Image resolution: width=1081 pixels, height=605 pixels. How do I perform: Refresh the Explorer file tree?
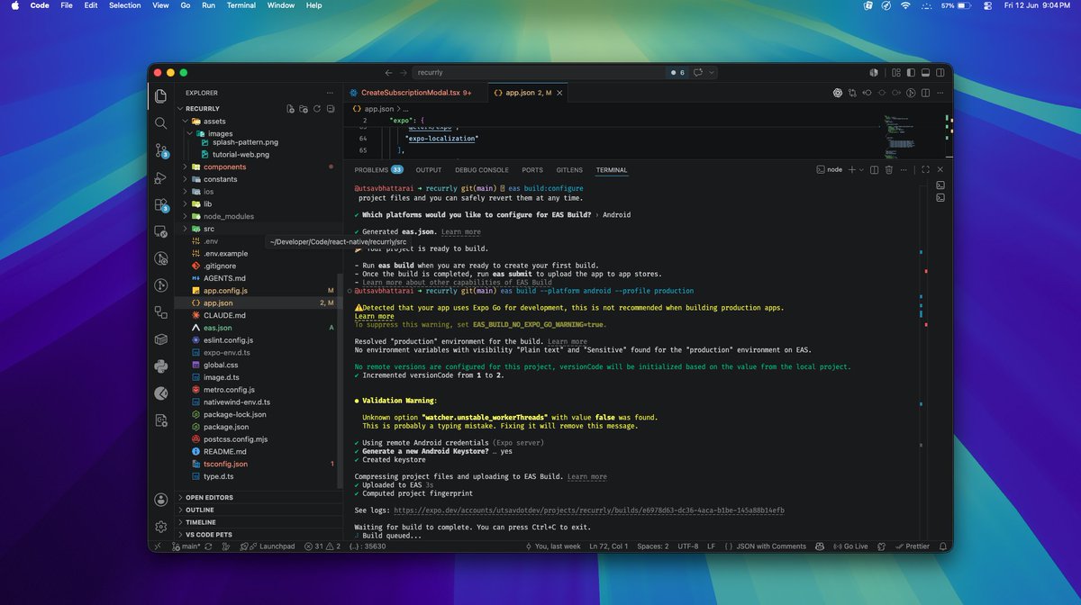(315, 109)
